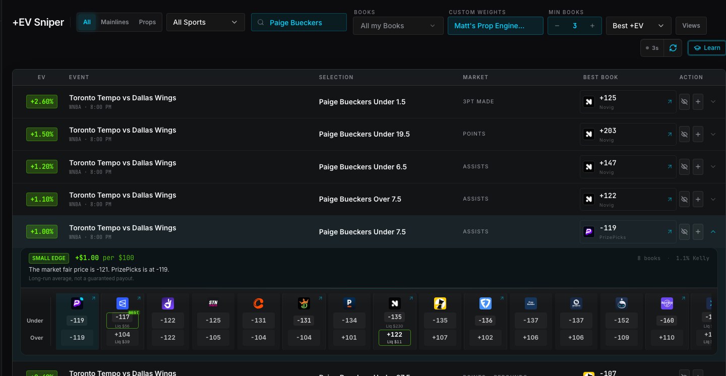Open the All Sports dropdown

(x=205, y=22)
